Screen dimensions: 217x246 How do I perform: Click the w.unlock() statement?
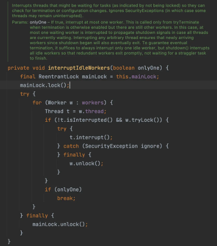pos(86,163)
